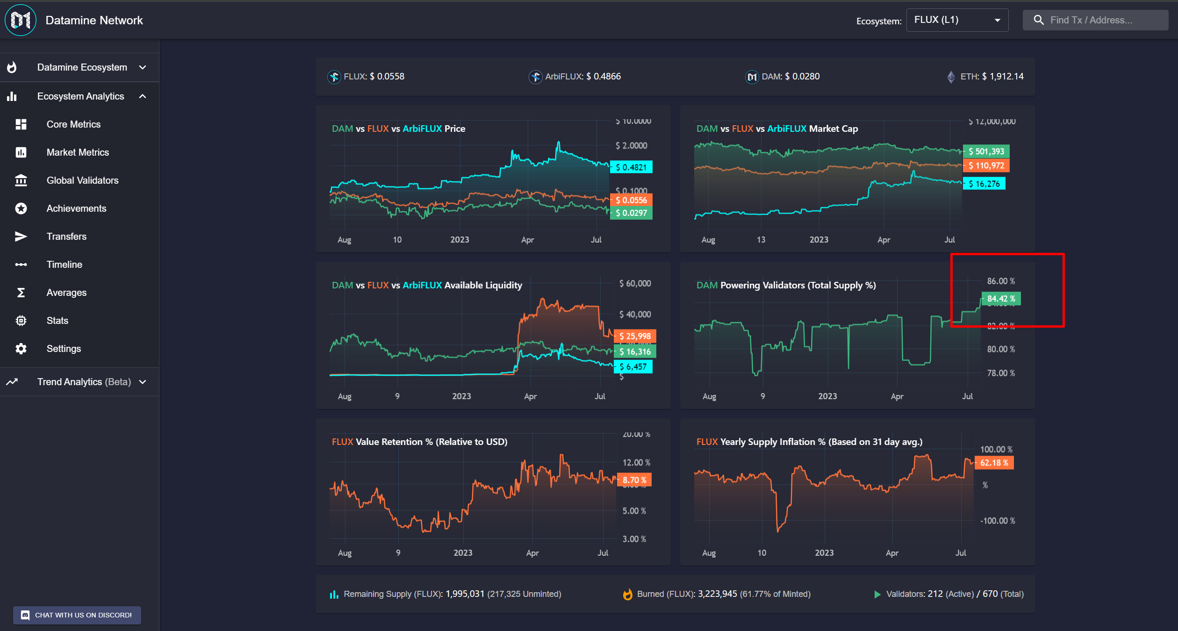Open the Market Metrics page

[79, 152]
